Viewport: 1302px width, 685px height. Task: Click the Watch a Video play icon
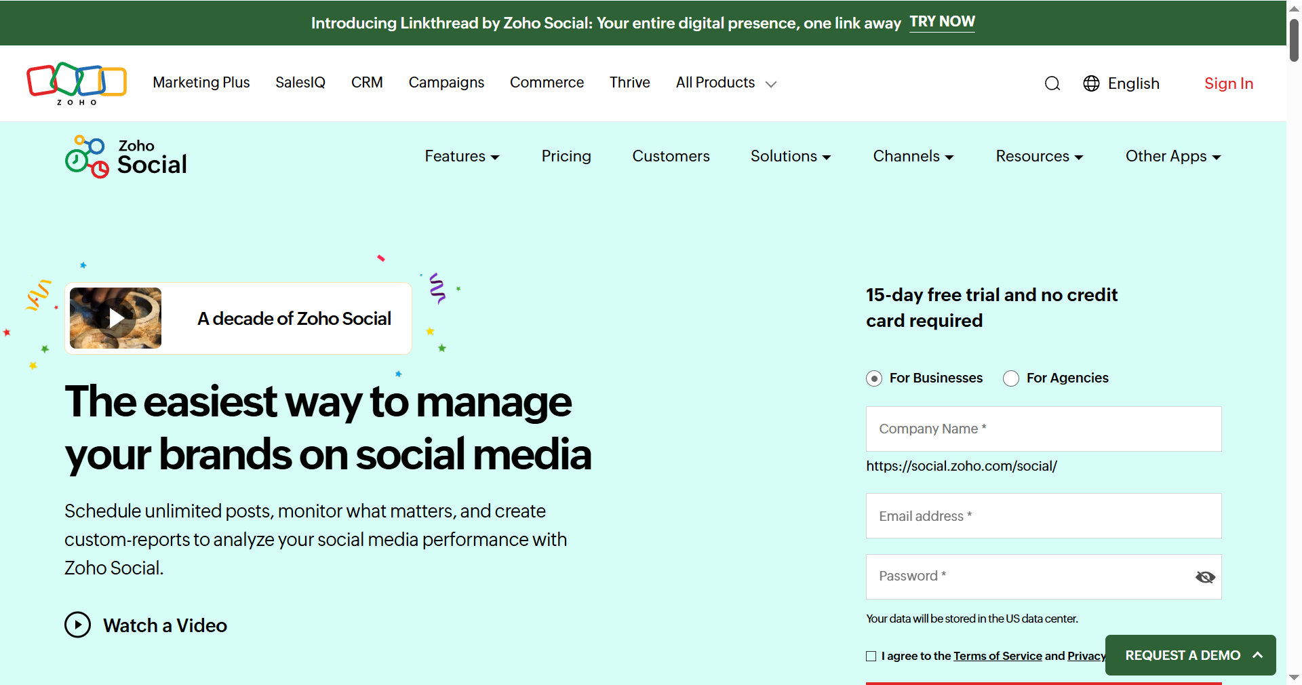click(78, 625)
